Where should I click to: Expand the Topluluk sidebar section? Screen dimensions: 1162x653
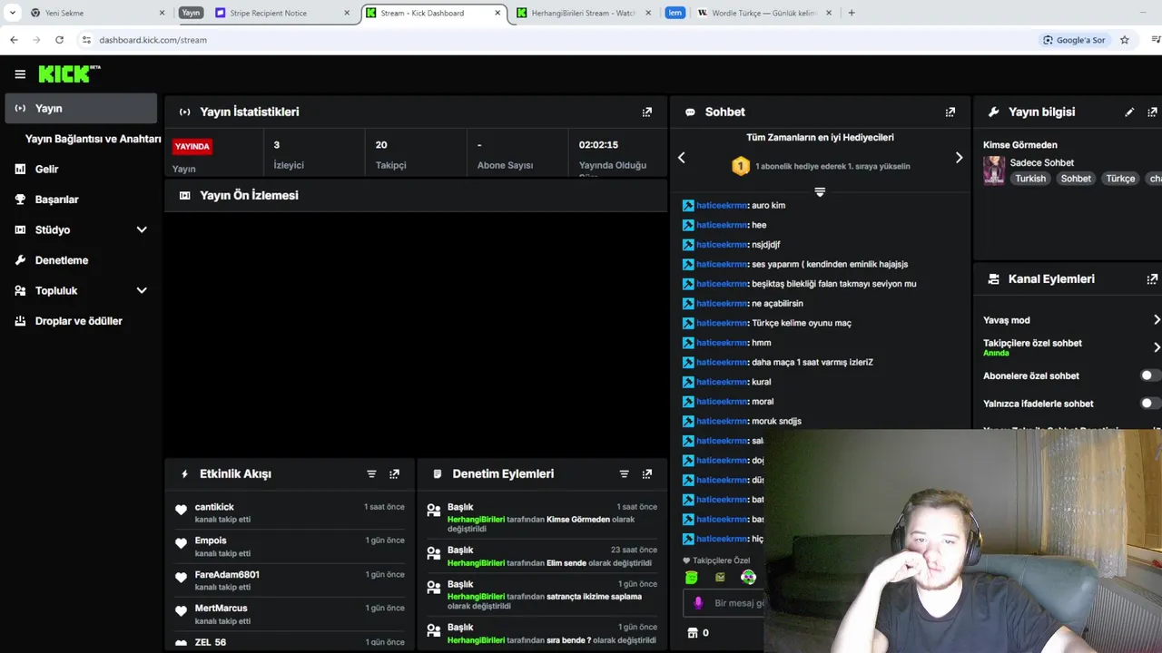click(142, 291)
